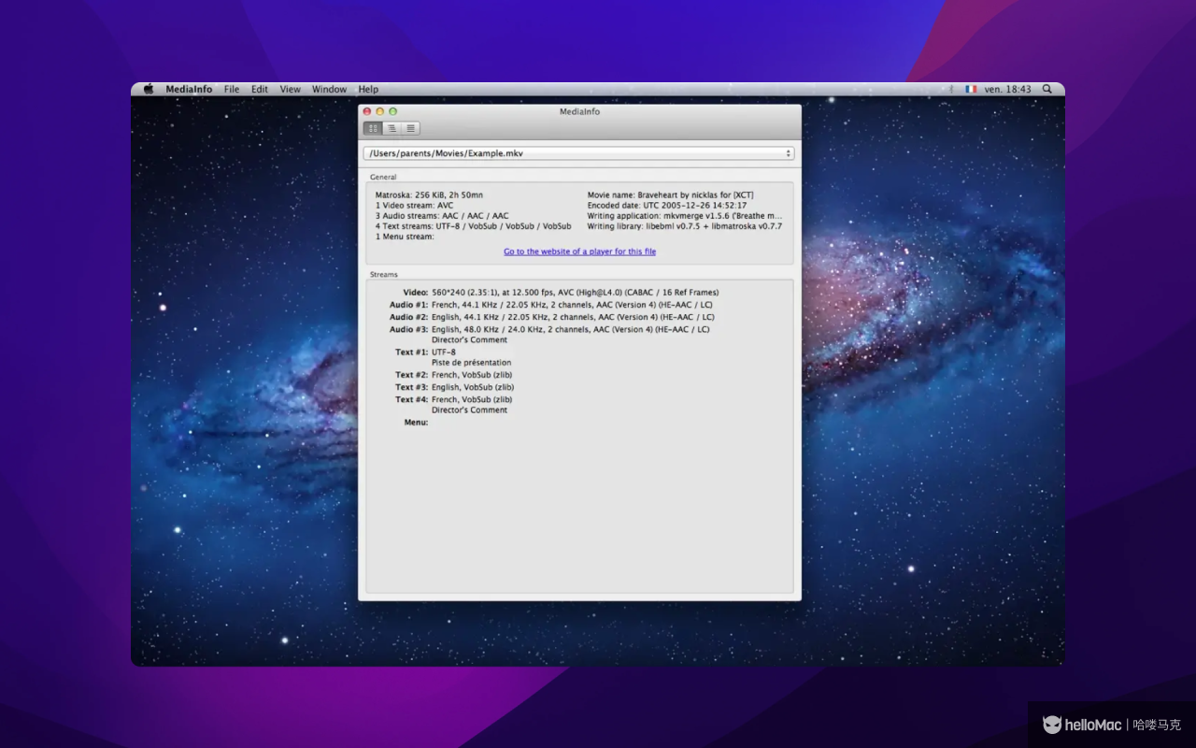Image resolution: width=1196 pixels, height=748 pixels.
Task: Click 'Movie name: Braveheart by nicklas' text
Action: click(x=670, y=195)
